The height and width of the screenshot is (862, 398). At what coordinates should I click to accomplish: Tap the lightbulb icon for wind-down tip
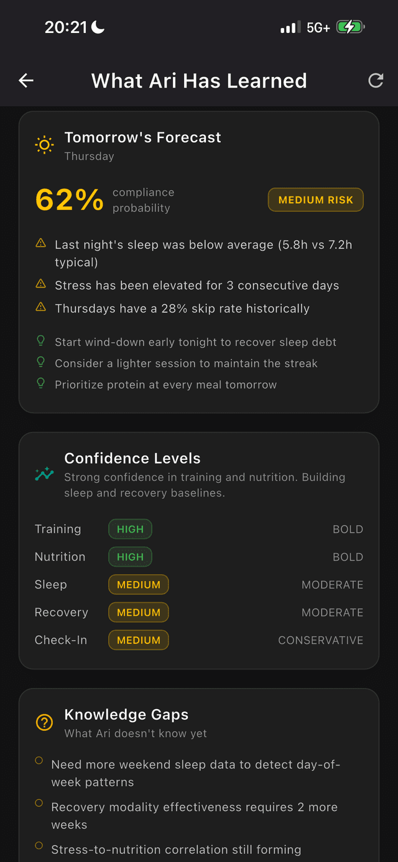coord(40,341)
